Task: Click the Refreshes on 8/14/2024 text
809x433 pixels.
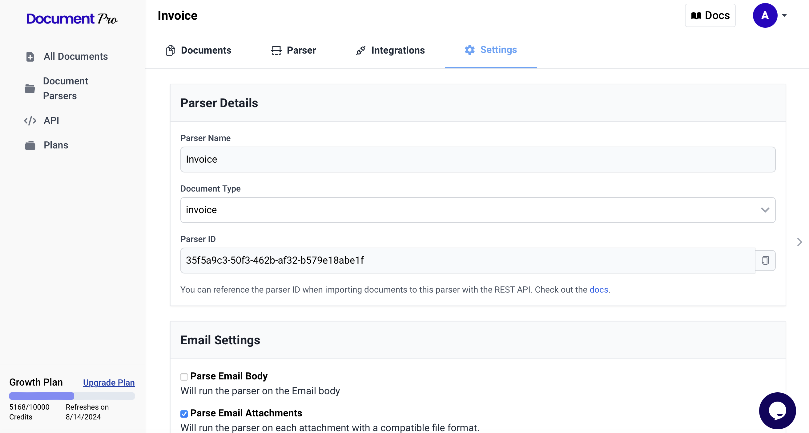Action: tap(87, 412)
